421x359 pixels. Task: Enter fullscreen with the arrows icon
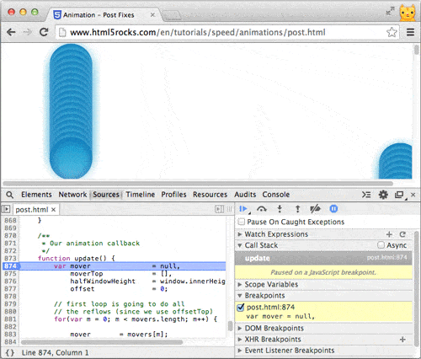point(390,11)
